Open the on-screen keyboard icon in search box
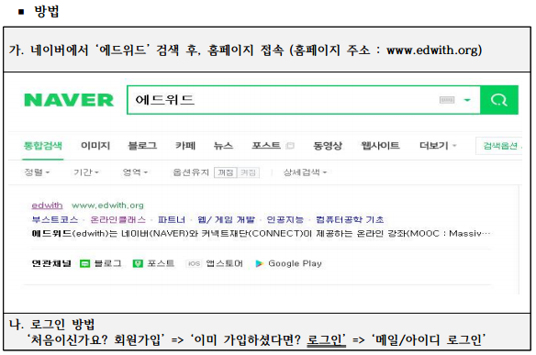536x355 pixels. coord(447,100)
